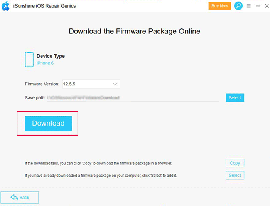Click the iSunshare apple wrench logo
The width and height of the screenshot is (270, 206).
(5, 6)
